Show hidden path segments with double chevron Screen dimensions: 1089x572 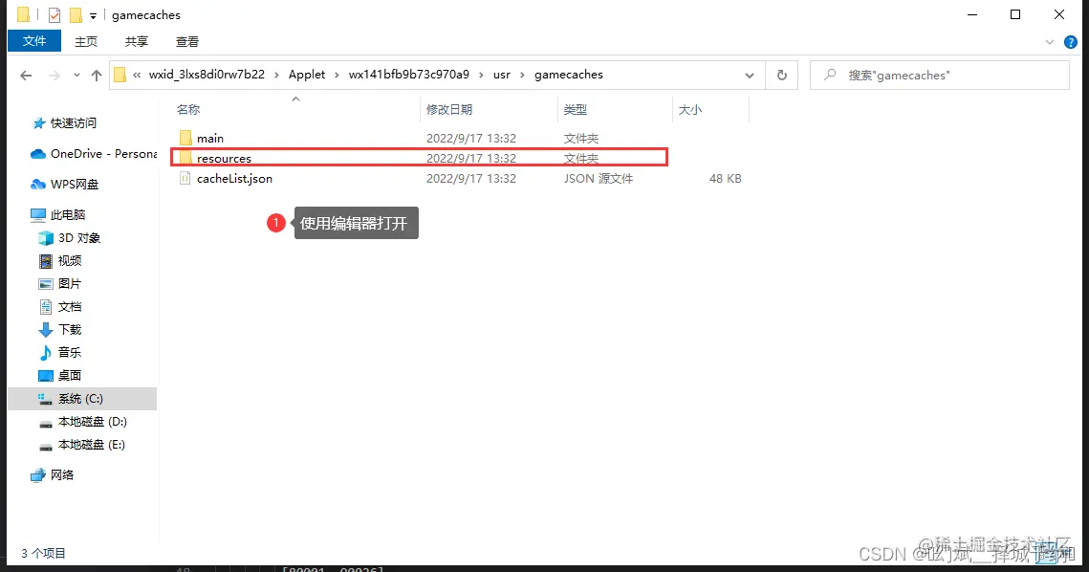coord(137,75)
